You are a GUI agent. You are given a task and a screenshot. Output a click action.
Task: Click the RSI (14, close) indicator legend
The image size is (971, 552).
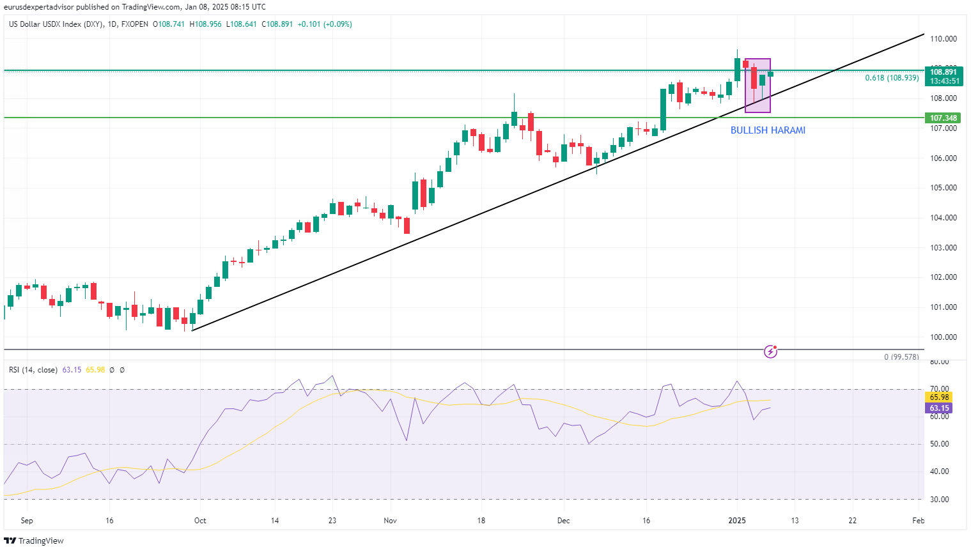click(33, 370)
